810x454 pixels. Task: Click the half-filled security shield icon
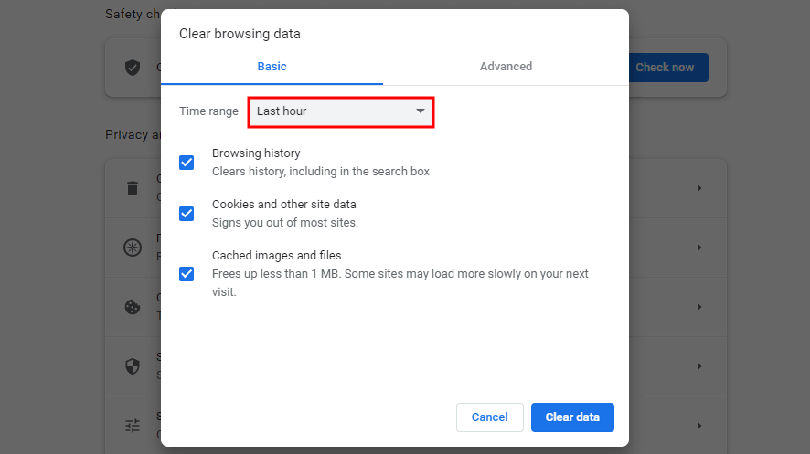(x=133, y=366)
